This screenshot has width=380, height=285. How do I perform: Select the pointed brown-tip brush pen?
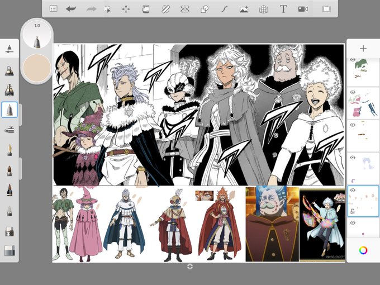(x=9, y=190)
